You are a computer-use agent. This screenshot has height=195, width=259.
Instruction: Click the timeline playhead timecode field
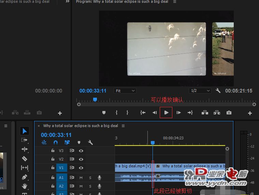click(x=56, y=135)
